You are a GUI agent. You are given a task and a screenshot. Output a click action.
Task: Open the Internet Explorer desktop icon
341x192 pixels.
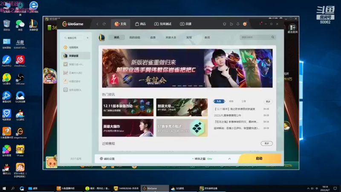34,7
